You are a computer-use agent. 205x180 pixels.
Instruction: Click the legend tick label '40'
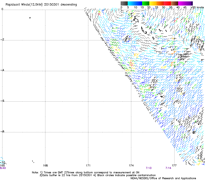pos(178,7)
